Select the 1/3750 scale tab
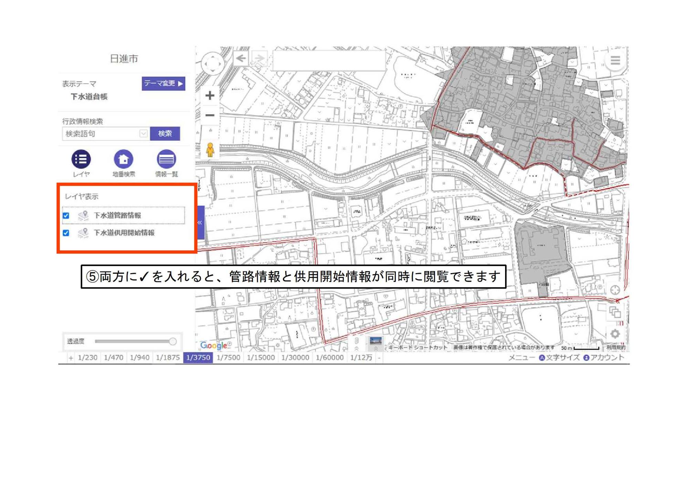Screen dimensions: 689x487 click(x=198, y=358)
